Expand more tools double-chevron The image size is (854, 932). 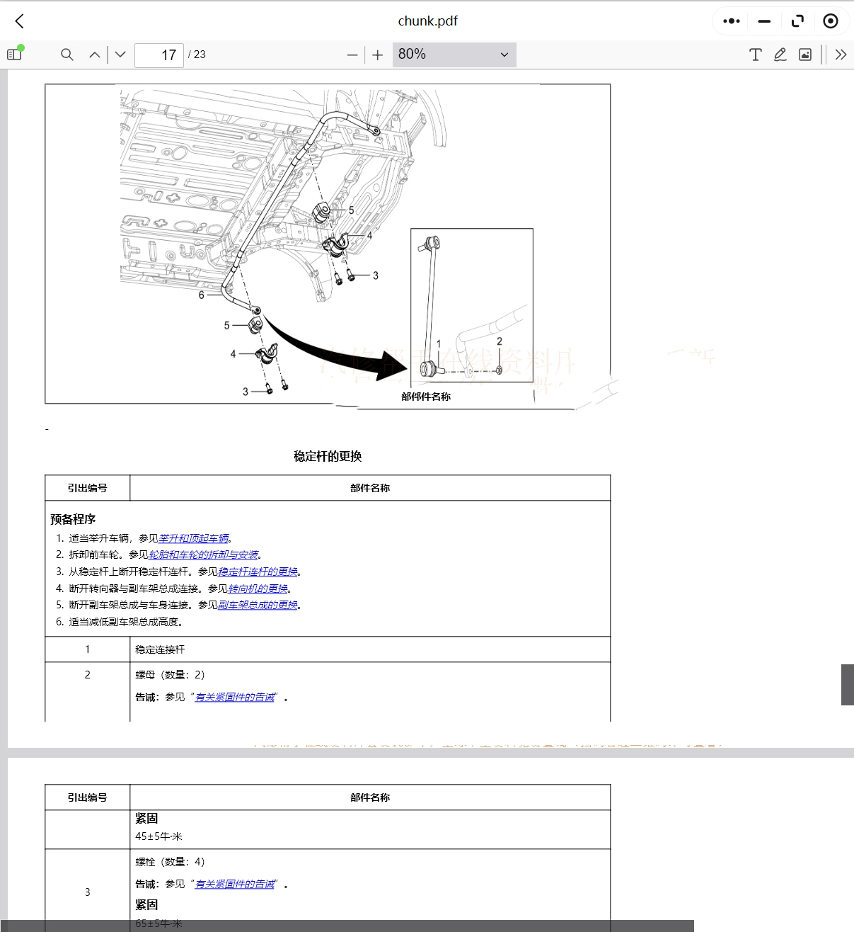click(841, 55)
